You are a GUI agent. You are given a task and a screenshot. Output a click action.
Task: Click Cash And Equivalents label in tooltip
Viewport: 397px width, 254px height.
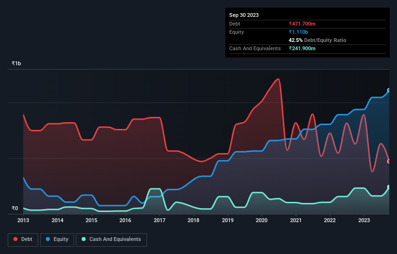click(x=255, y=48)
